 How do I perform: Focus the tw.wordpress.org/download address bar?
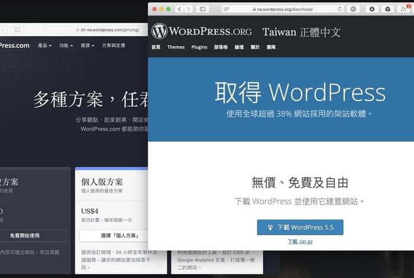[x=283, y=9]
